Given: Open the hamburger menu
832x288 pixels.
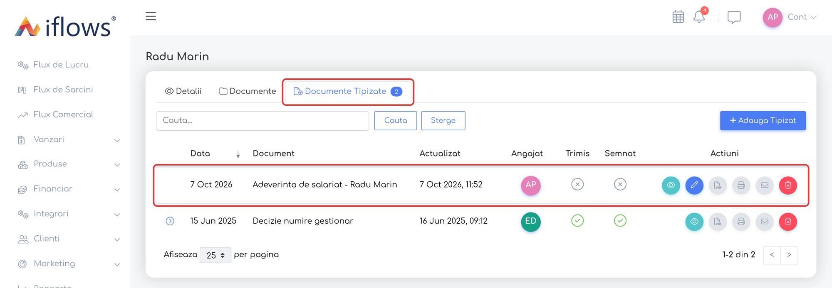Looking at the screenshot, I should pyautogui.click(x=151, y=16).
